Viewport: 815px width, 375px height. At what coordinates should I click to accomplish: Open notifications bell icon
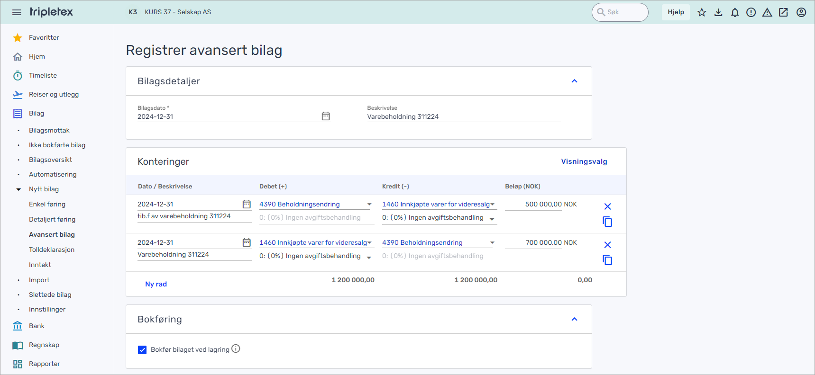[x=735, y=12]
